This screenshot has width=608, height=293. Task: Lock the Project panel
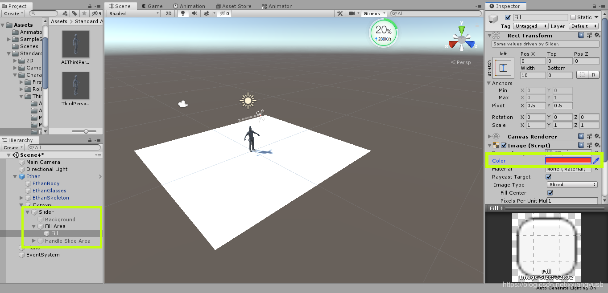[90, 6]
